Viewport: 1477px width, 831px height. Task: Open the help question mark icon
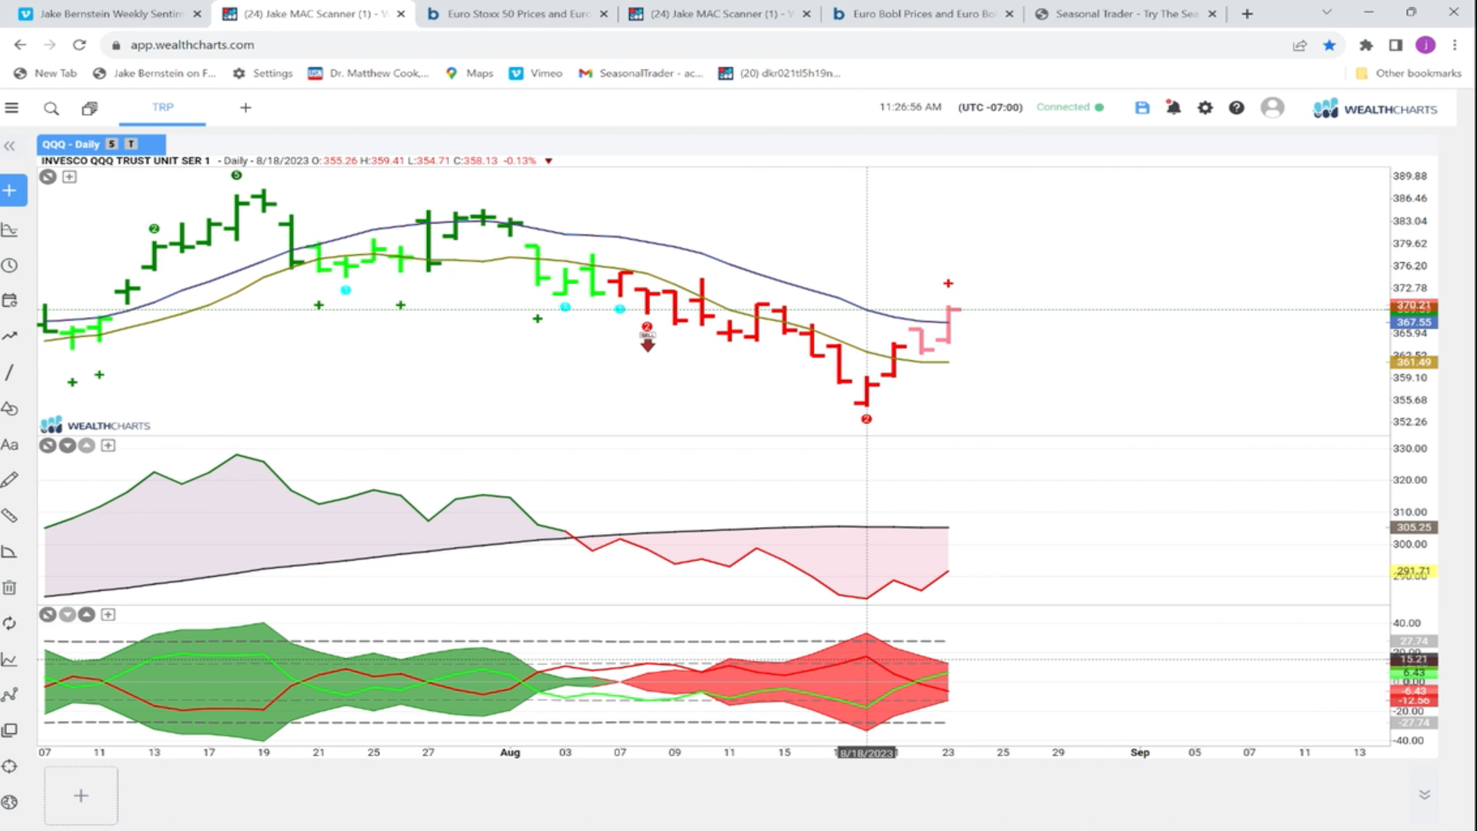point(1236,108)
